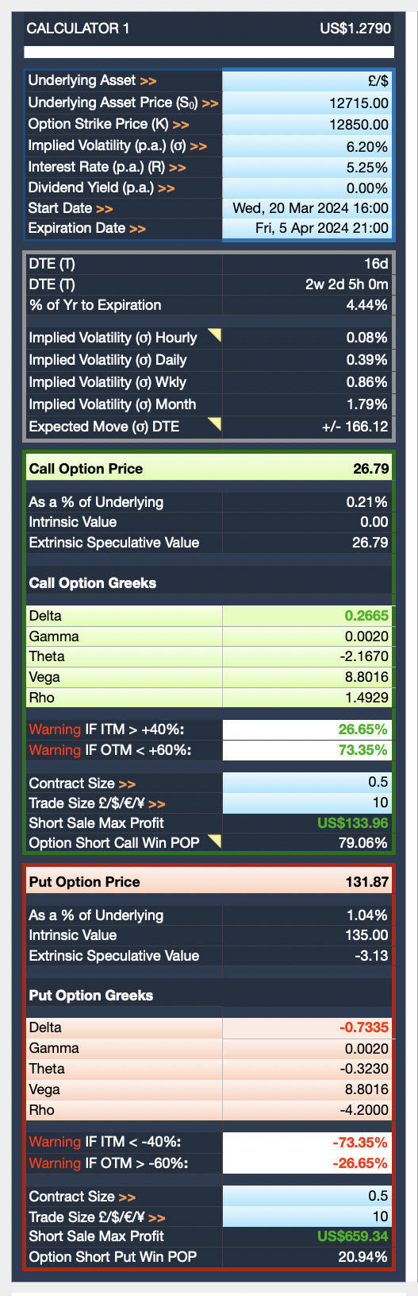Edit the Underlying Asset Price value 12715.00
Viewport: 418px width, 1296px height.
[306, 103]
